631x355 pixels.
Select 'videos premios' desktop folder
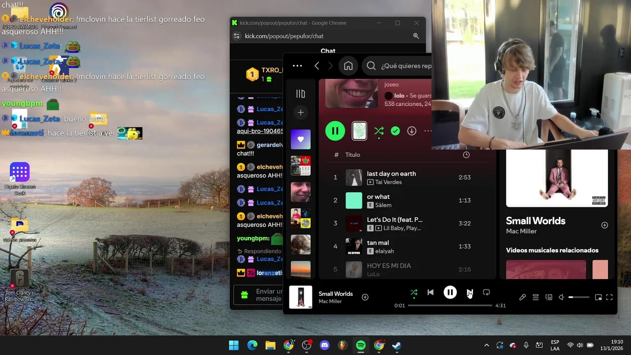19,230
